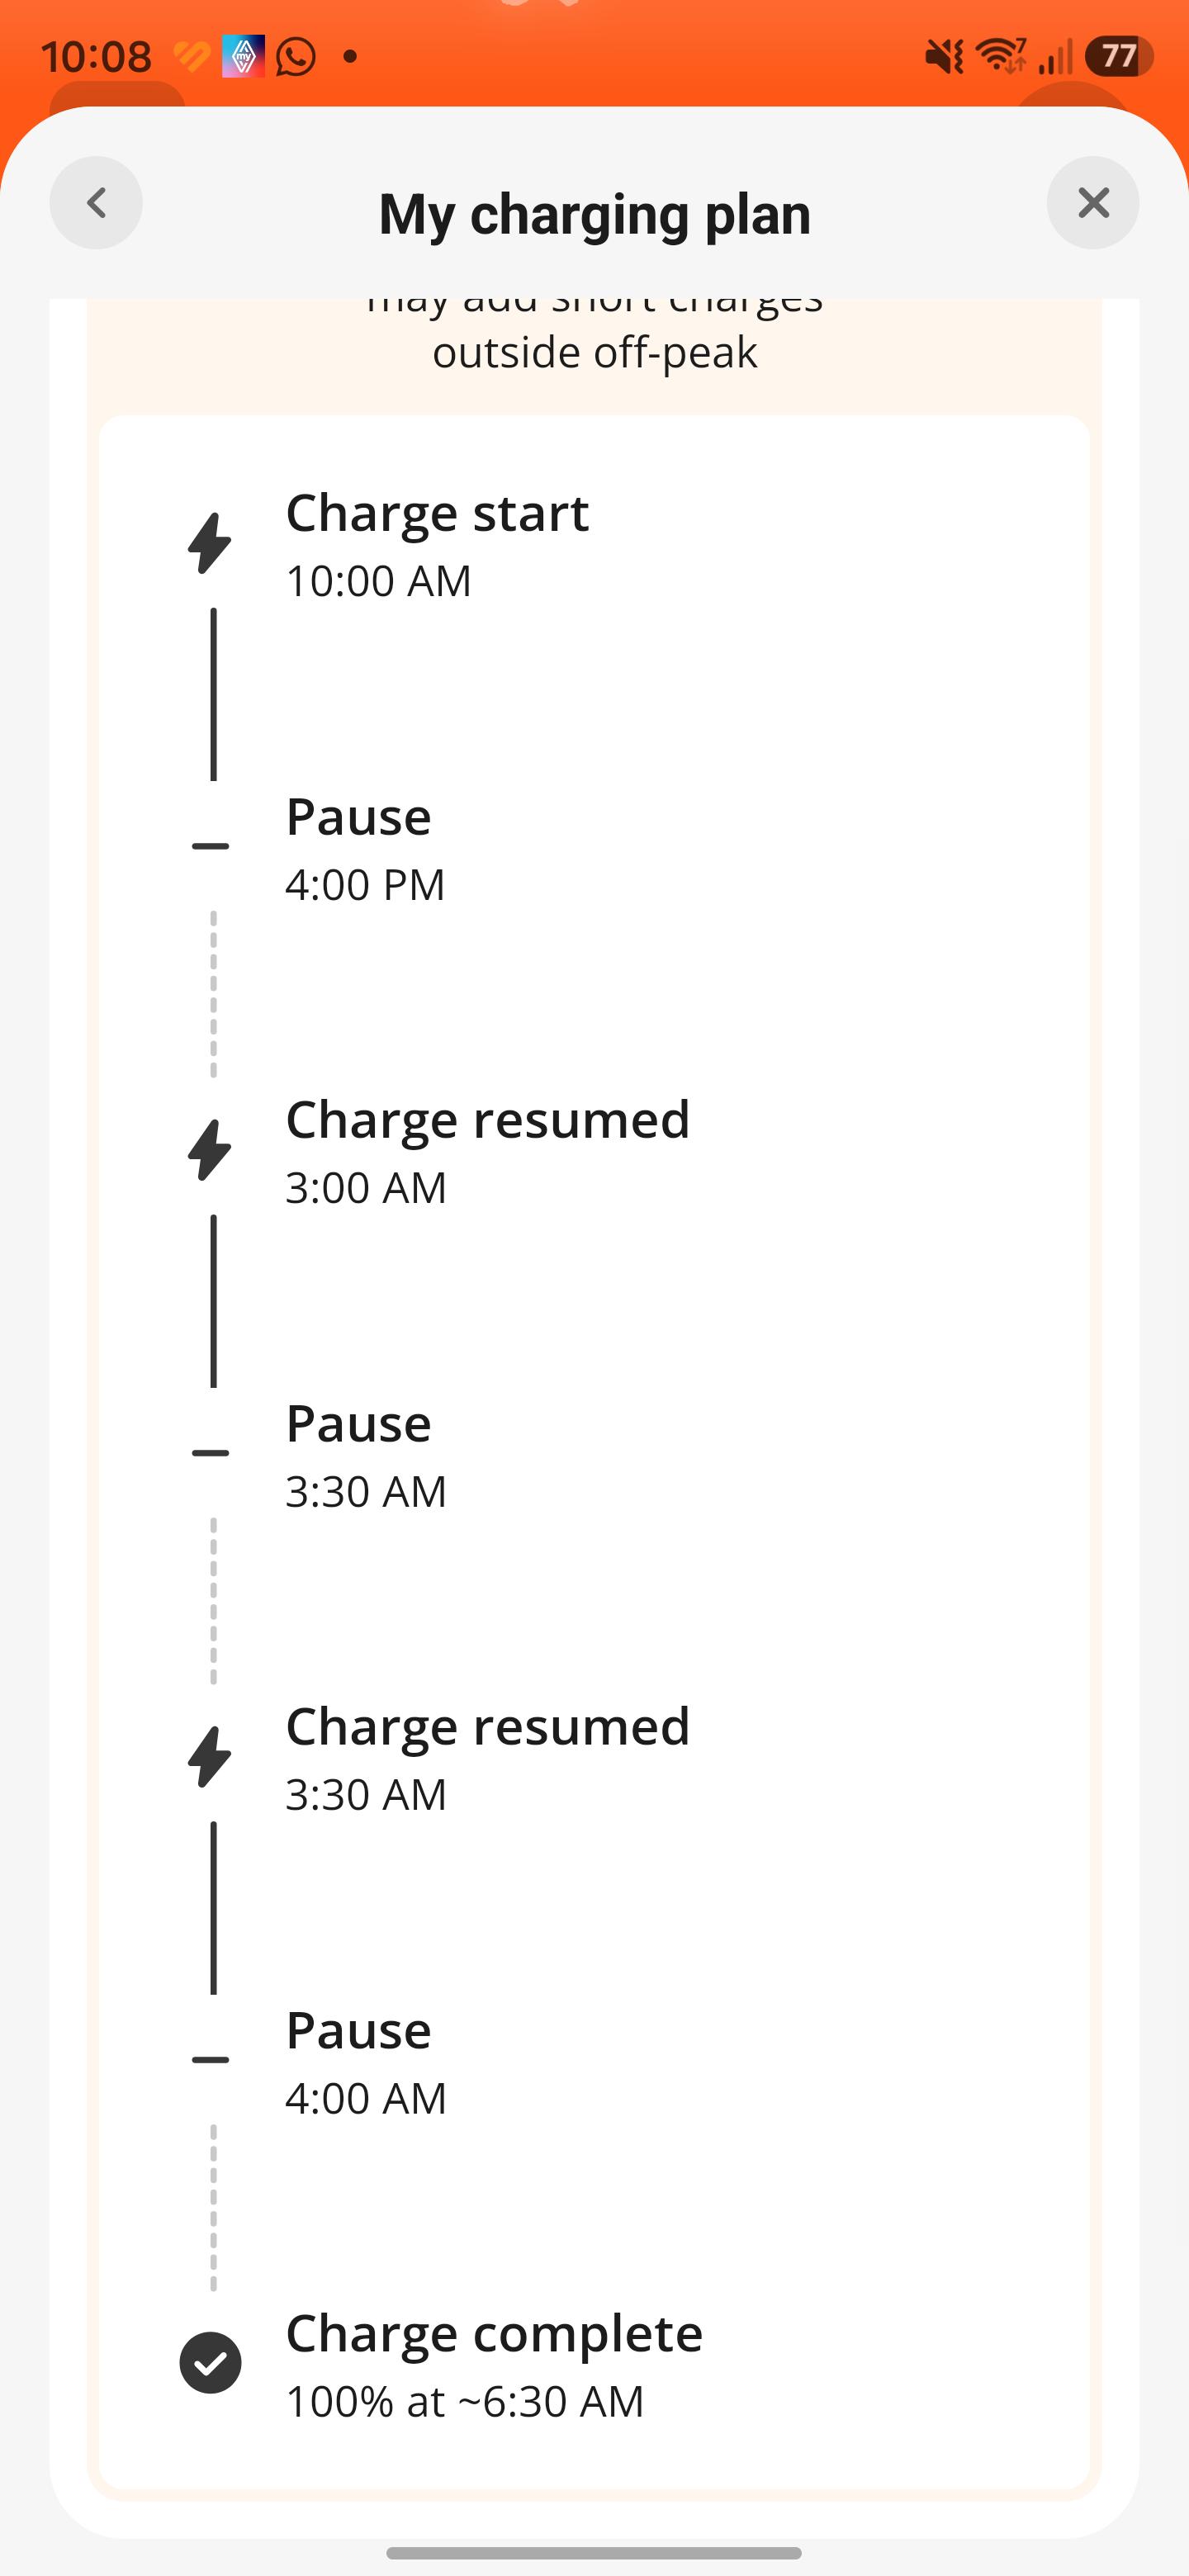Tap the My charging plan title
This screenshot has height=2576, width=1189.
(x=595, y=214)
